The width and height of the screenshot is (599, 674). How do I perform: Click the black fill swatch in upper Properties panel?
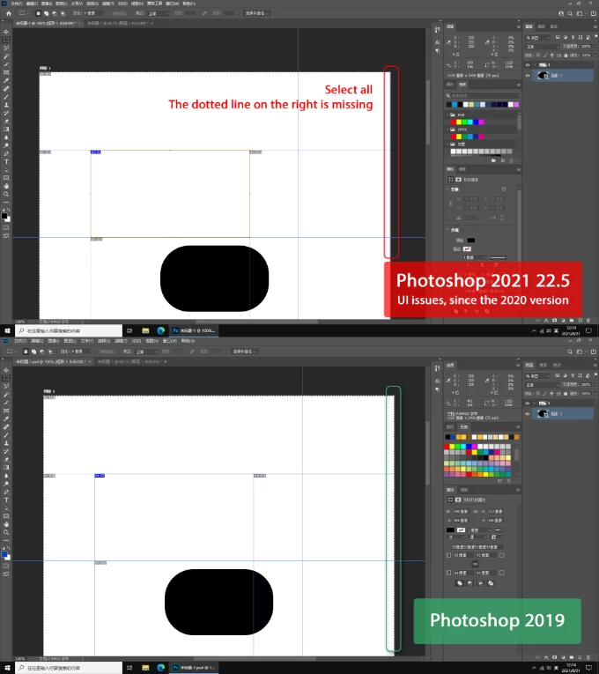471,241
